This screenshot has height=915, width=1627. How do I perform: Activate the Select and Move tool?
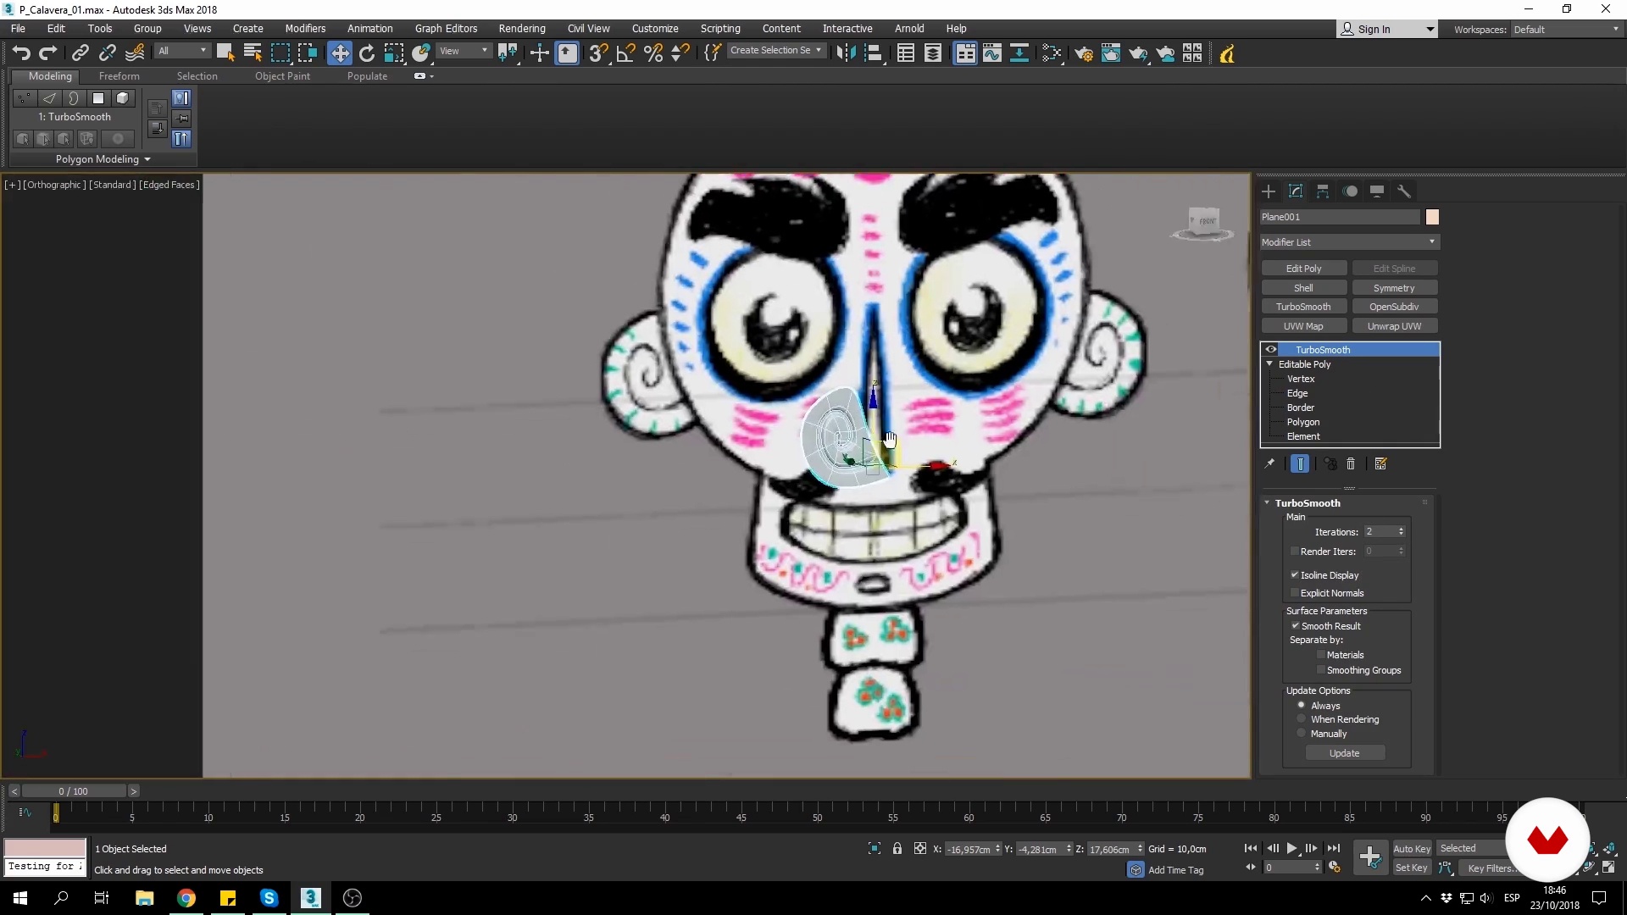[340, 53]
